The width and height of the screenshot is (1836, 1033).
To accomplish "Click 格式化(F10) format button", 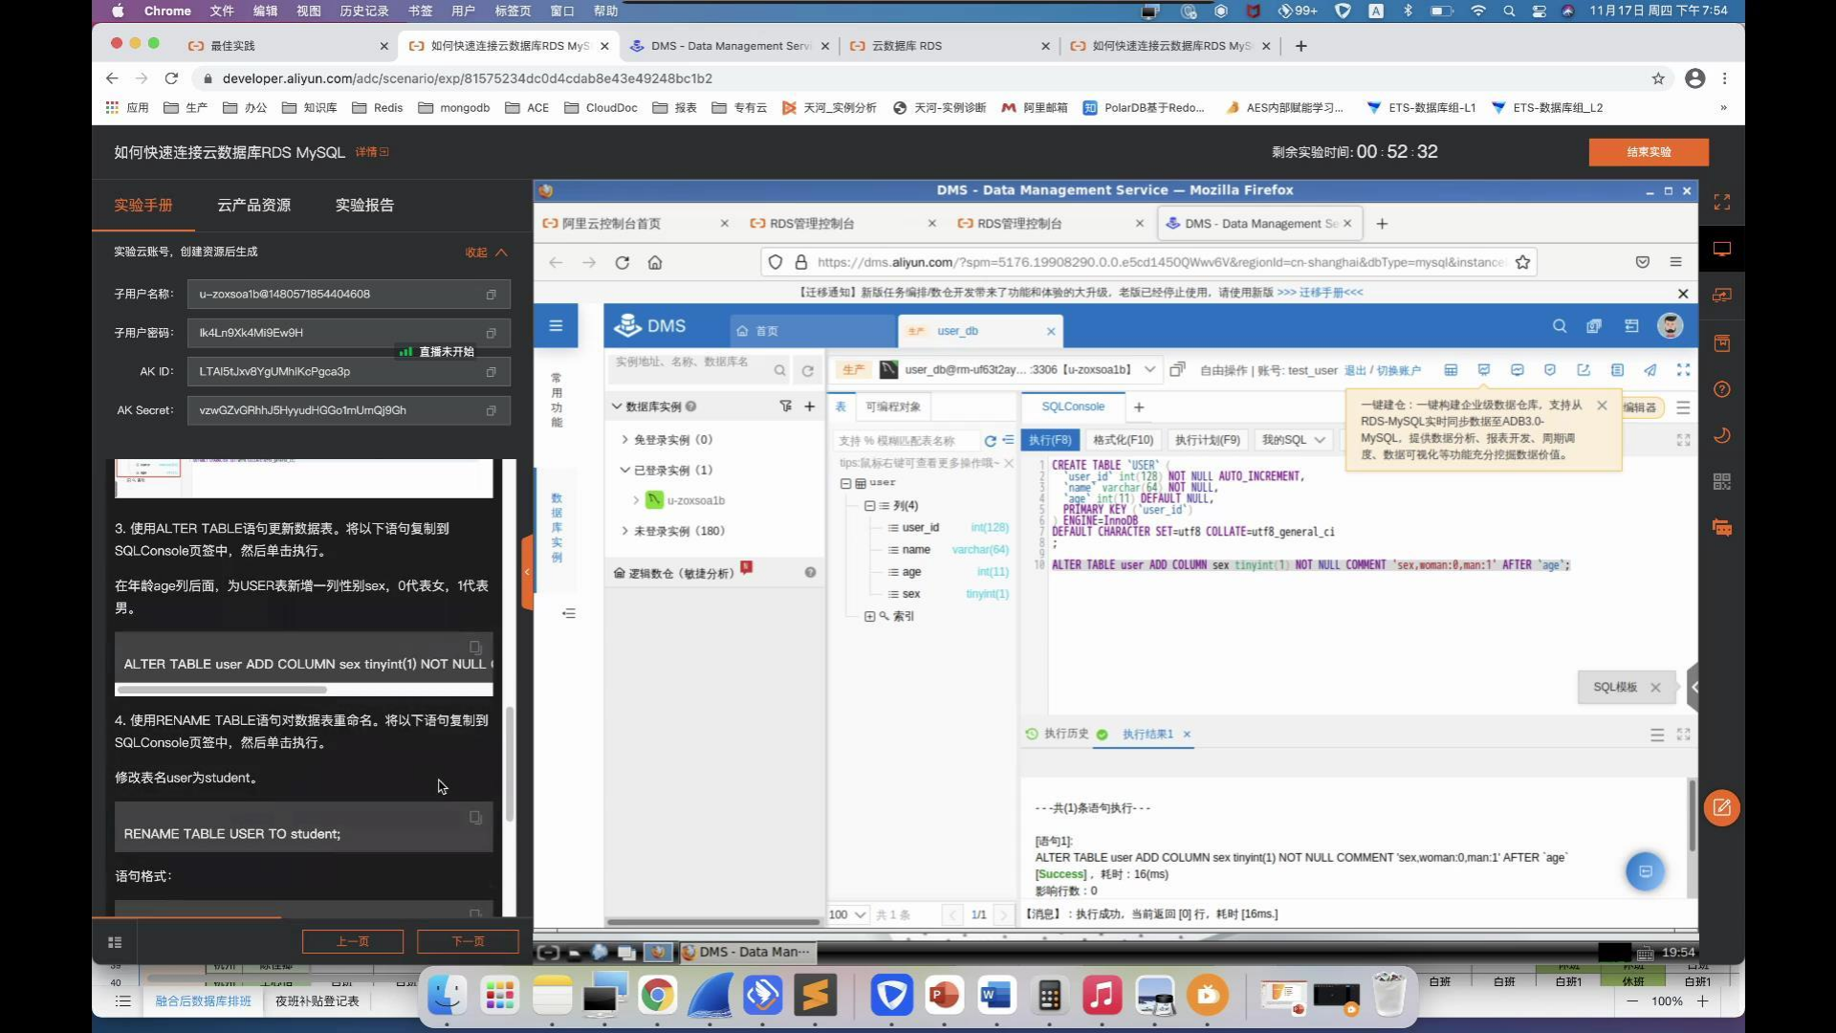I will (x=1123, y=440).
